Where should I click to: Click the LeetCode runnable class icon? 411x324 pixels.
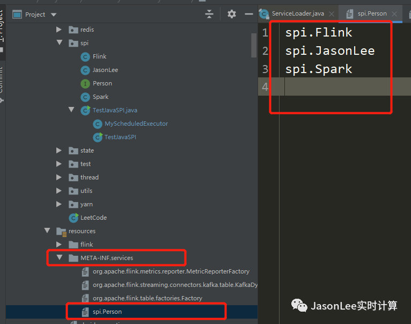coord(74,218)
